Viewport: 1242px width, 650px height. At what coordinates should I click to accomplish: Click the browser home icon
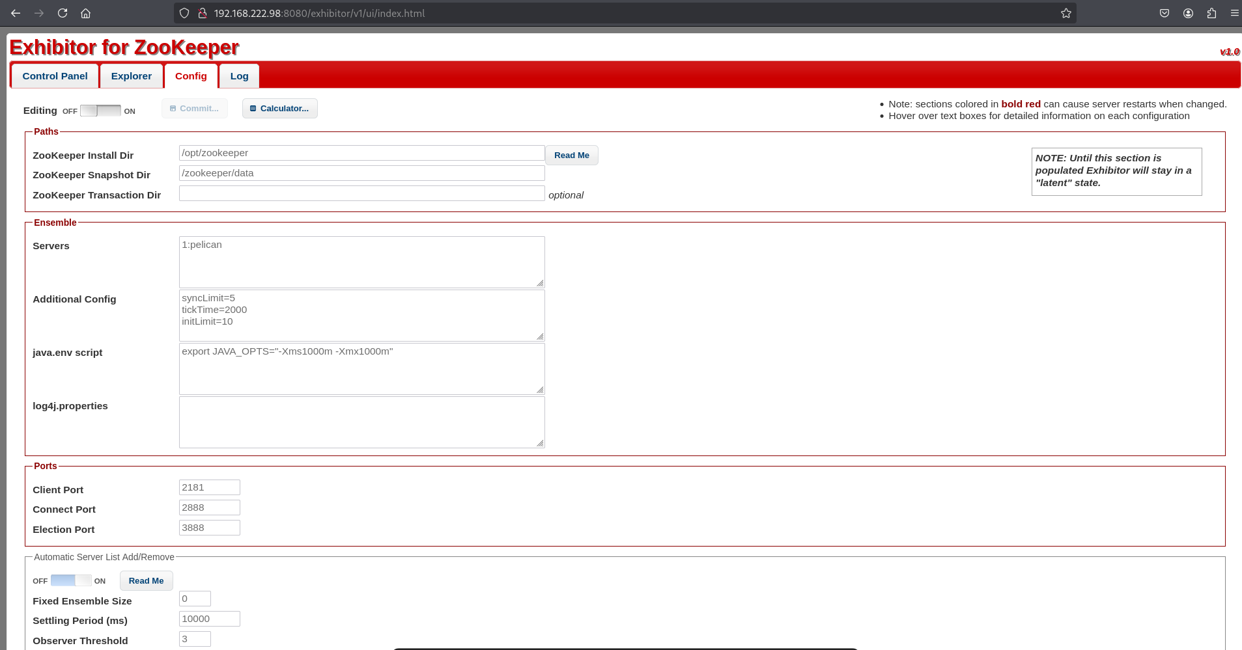pos(85,13)
